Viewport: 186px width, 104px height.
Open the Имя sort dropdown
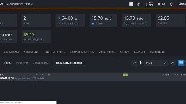(x=156, y=63)
